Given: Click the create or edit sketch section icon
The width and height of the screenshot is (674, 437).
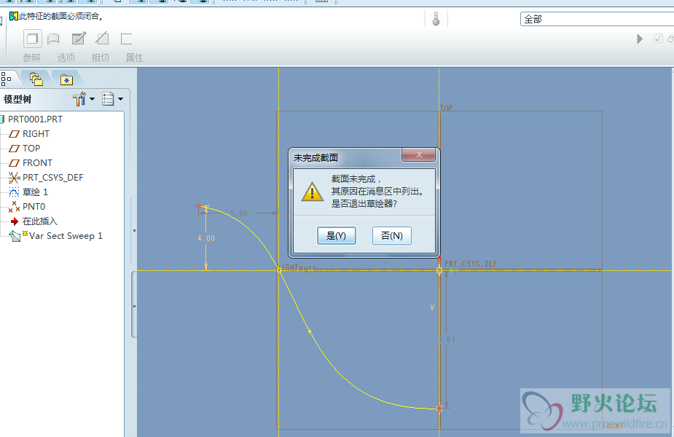Looking at the screenshot, I should [79, 39].
